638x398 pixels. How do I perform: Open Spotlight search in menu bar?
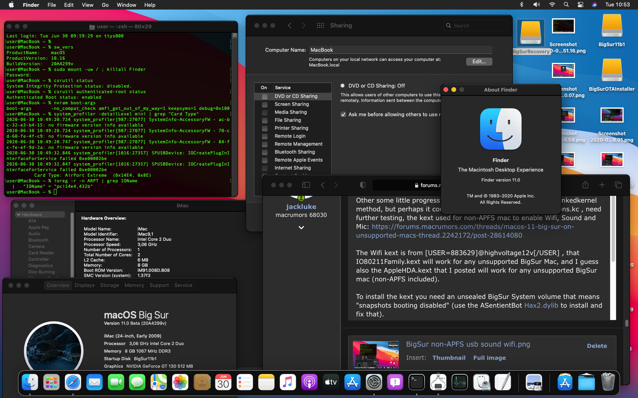click(x=566, y=5)
